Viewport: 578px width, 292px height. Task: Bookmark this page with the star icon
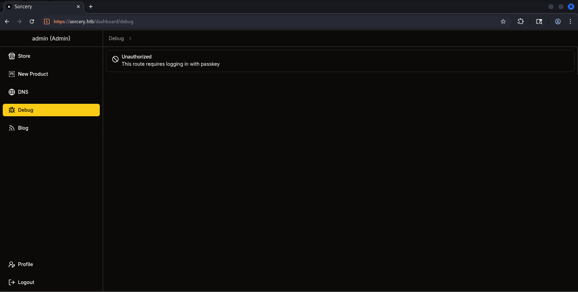[x=503, y=21]
